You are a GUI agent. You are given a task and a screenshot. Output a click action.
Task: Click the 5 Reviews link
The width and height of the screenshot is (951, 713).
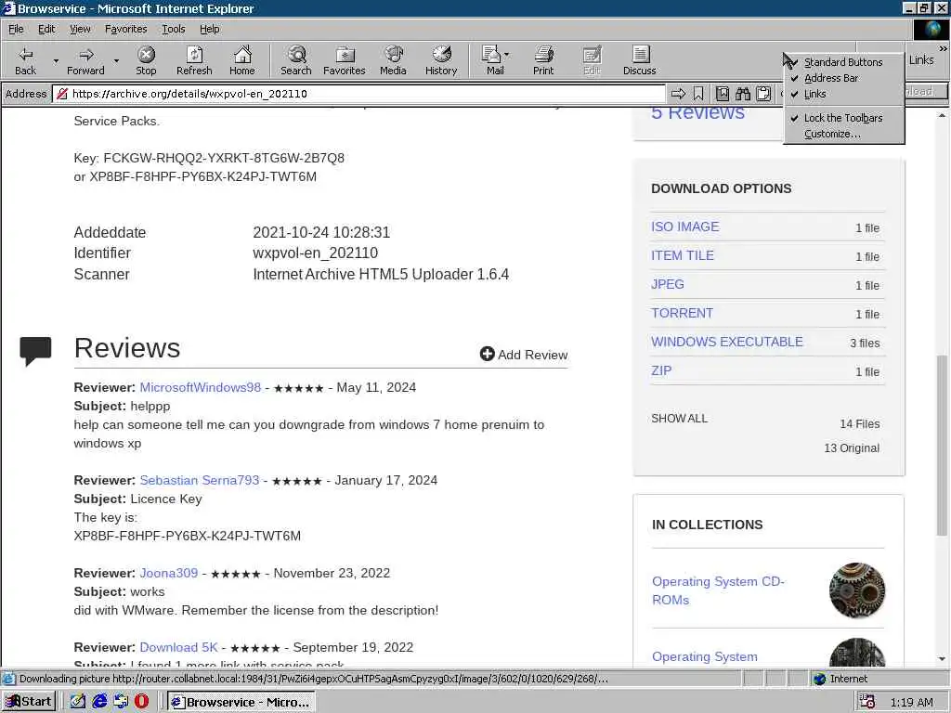(x=697, y=112)
